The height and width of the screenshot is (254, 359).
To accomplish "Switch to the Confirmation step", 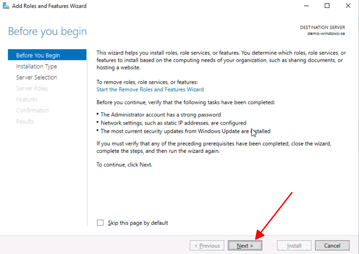I will tap(33, 110).
